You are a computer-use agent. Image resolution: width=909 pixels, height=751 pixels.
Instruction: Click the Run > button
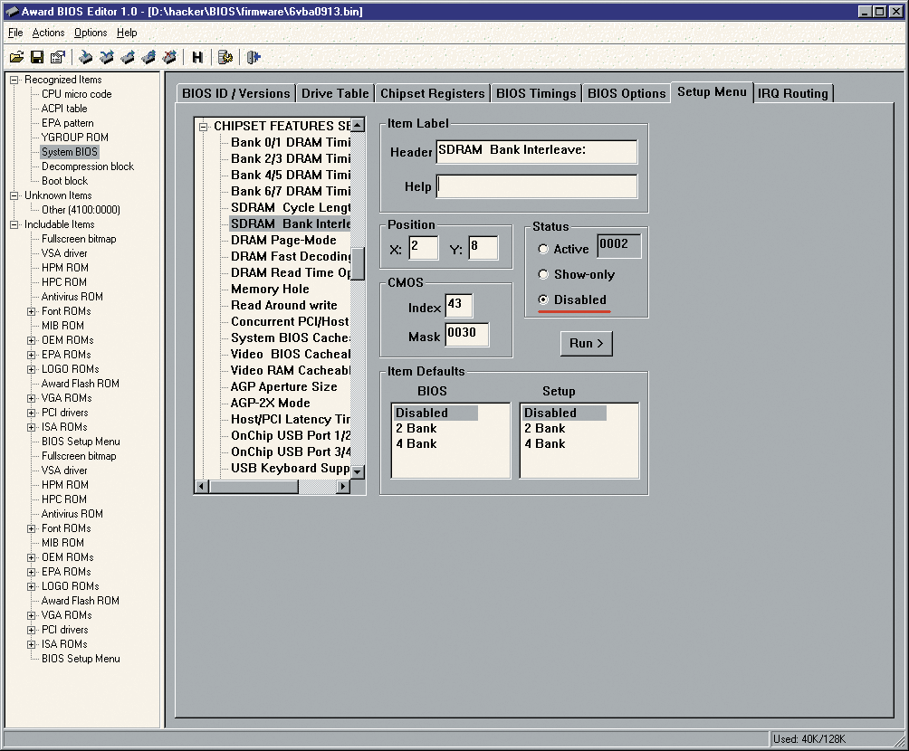[586, 343]
